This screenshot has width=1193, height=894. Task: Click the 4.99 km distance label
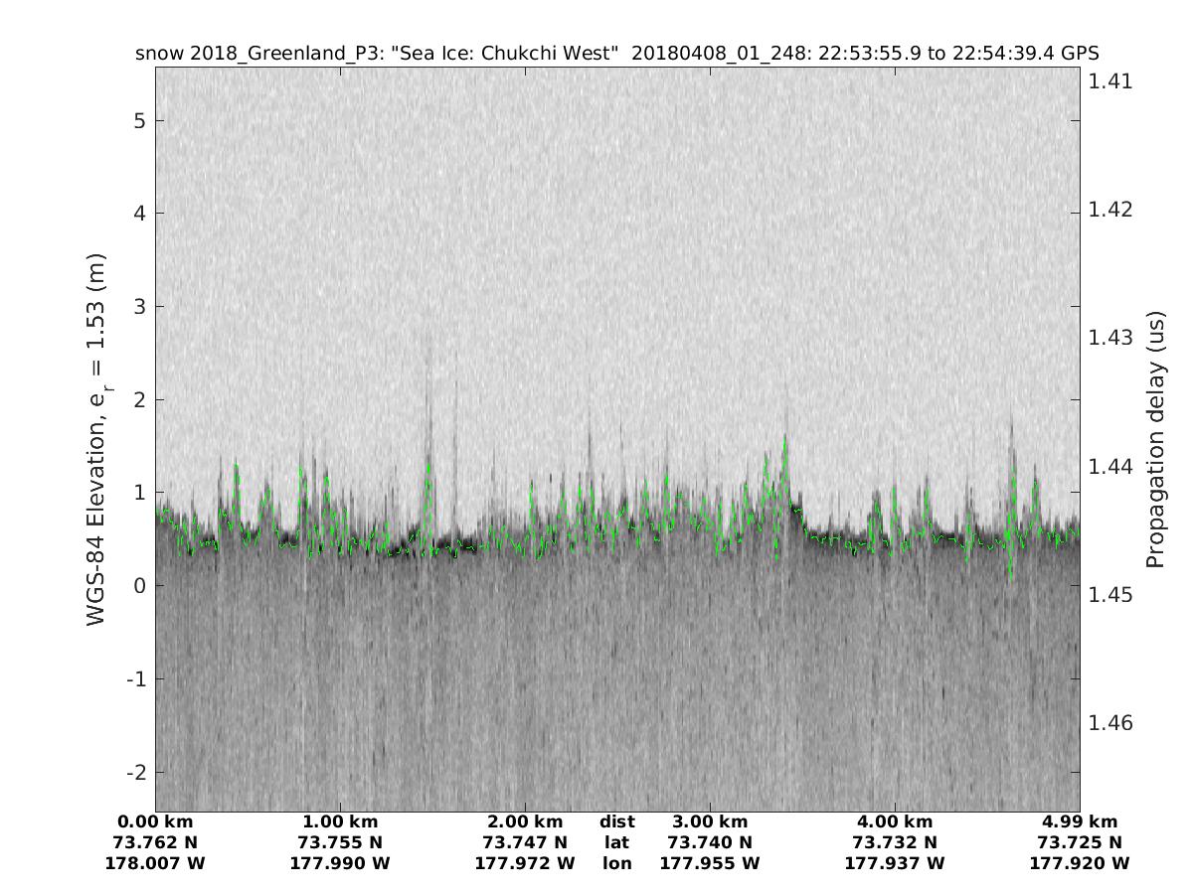pos(1080,821)
